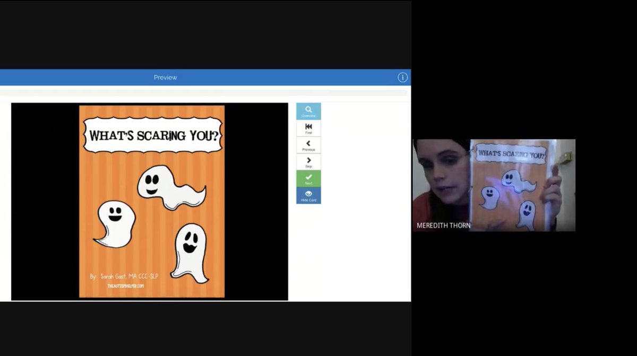Image resolution: width=637 pixels, height=356 pixels.
Task: Skip the current card
Action: pyautogui.click(x=308, y=162)
